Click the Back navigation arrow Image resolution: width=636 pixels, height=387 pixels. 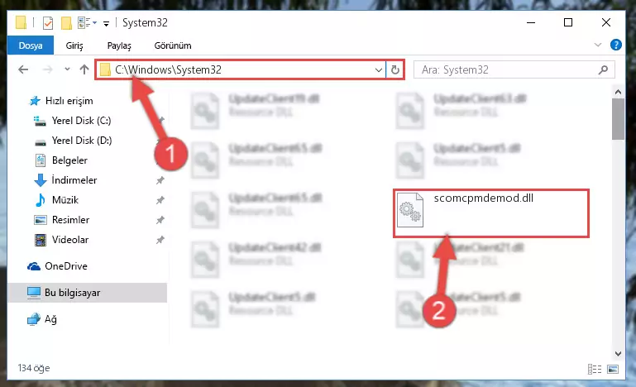coord(23,69)
